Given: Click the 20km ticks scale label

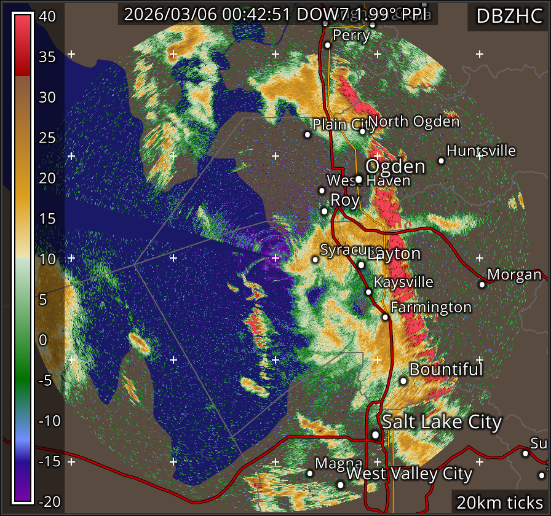Looking at the screenshot, I should [499, 502].
